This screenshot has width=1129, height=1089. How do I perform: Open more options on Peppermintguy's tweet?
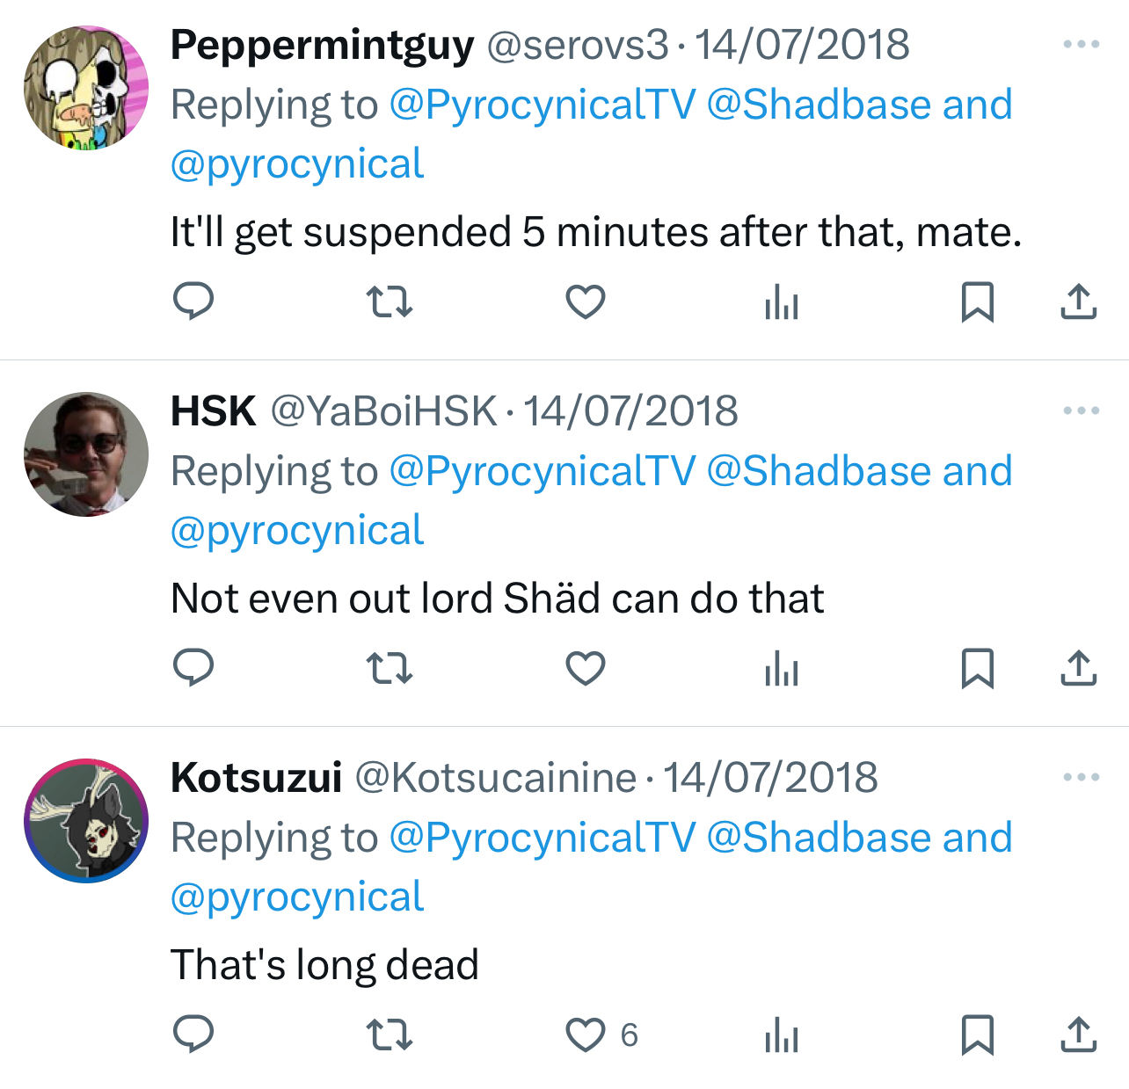[x=1081, y=44]
